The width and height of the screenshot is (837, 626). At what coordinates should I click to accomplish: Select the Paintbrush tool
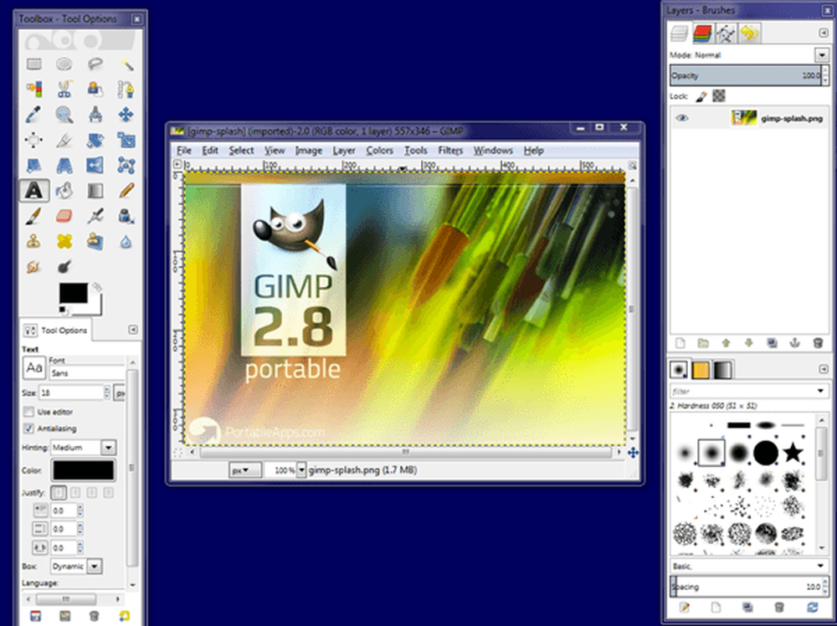point(34,216)
